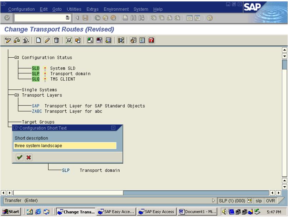Select the Display/Change pencil icon
Image resolution: width=288 pixels, height=217 pixels.
pos(8,40)
